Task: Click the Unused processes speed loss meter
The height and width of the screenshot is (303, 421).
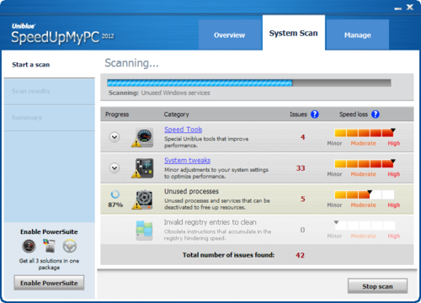Action: (x=365, y=194)
